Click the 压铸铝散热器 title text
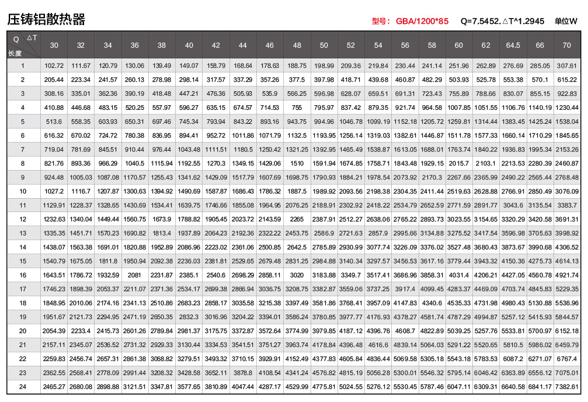The image size is (588, 402). (x=46, y=20)
